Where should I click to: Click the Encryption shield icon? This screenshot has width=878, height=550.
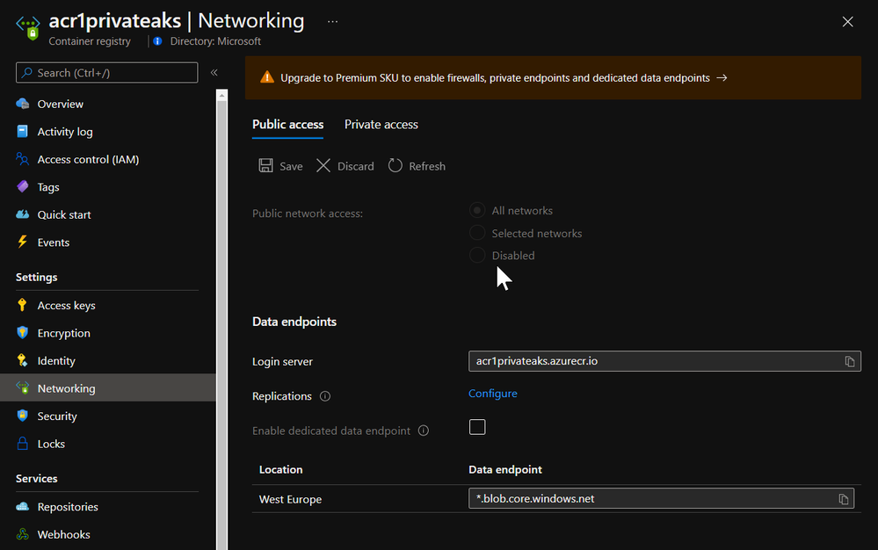22,332
